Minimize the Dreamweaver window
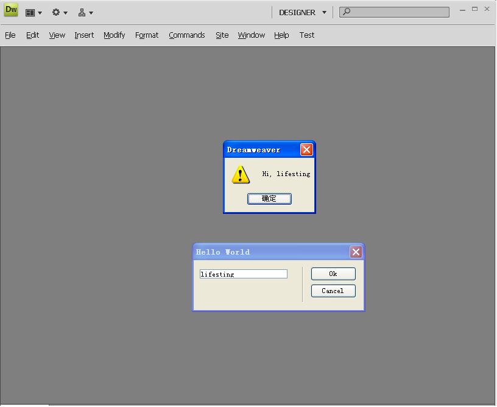This screenshot has height=407, width=497. coord(462,10)
